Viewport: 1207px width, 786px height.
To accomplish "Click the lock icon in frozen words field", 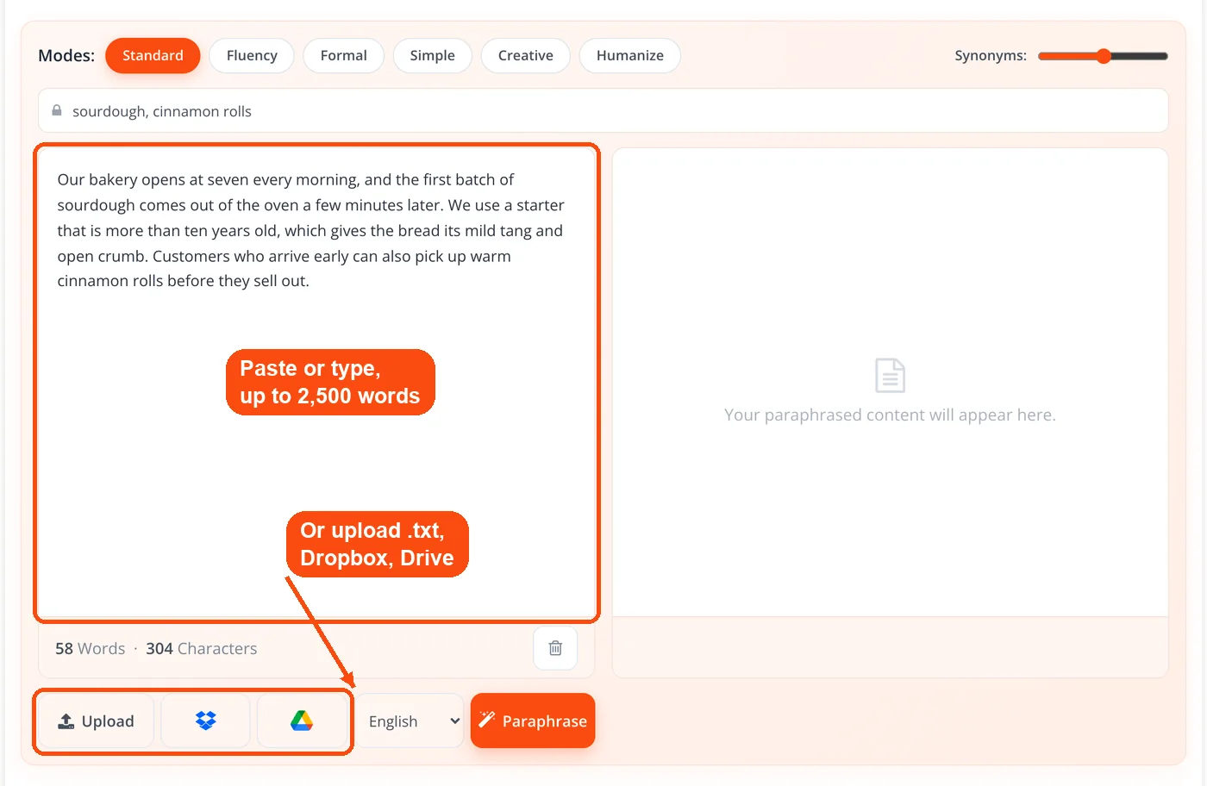I will [x=57, y=110].
